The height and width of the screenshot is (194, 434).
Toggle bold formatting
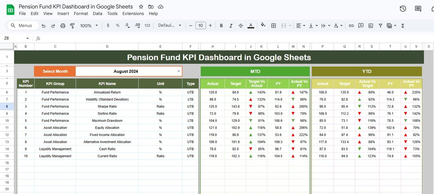click(221, 25)
